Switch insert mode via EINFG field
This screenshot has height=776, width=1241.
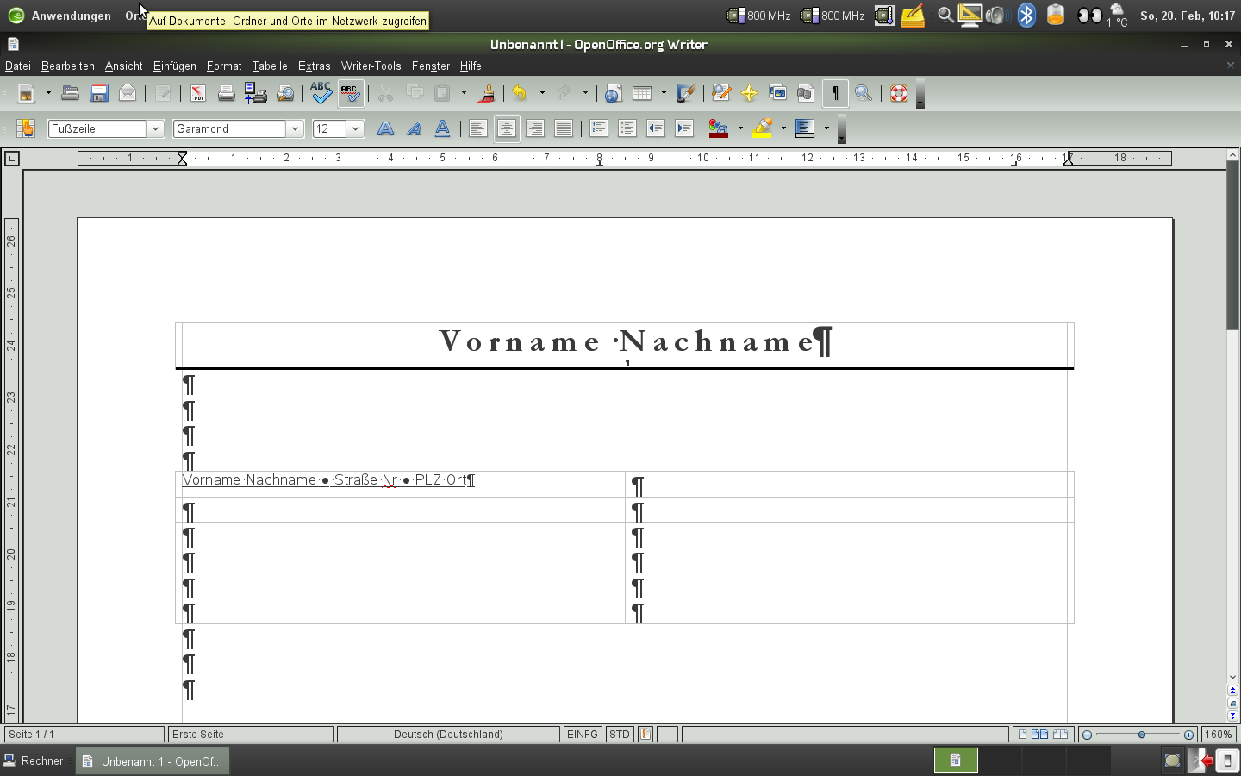tap(583, 734)
